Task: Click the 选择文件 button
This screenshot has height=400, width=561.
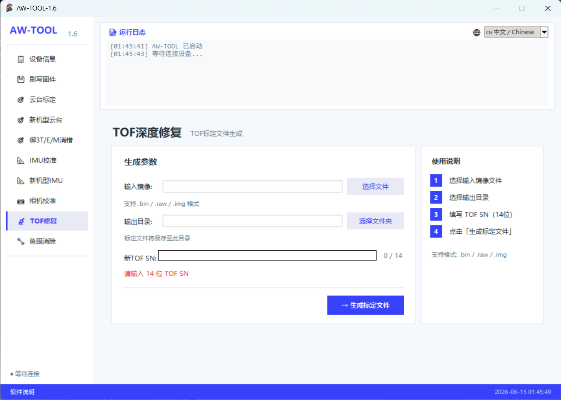Action: (375, 186)
